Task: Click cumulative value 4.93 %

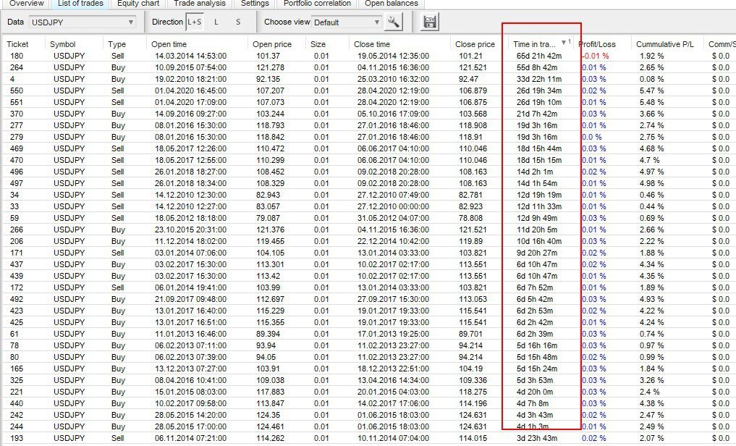Action: point(651,299)
